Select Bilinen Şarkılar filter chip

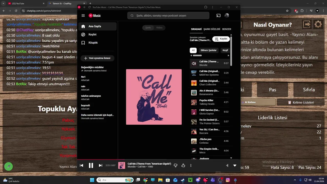point(208,50)
